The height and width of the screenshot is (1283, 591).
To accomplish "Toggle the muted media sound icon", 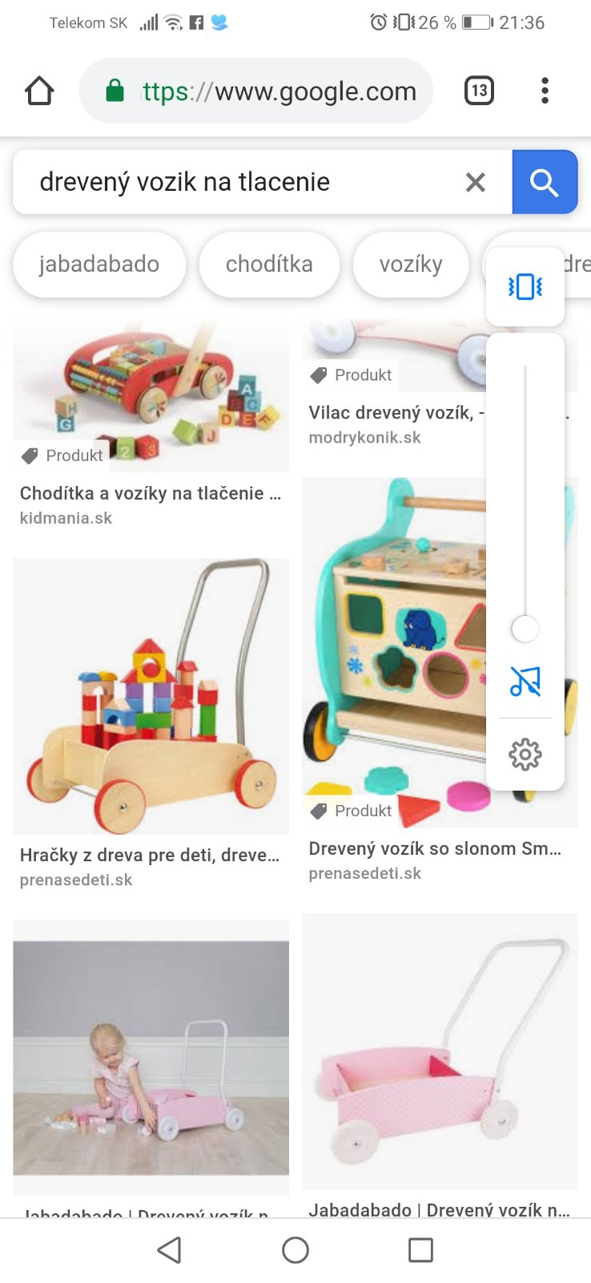I will click(525, 682).
